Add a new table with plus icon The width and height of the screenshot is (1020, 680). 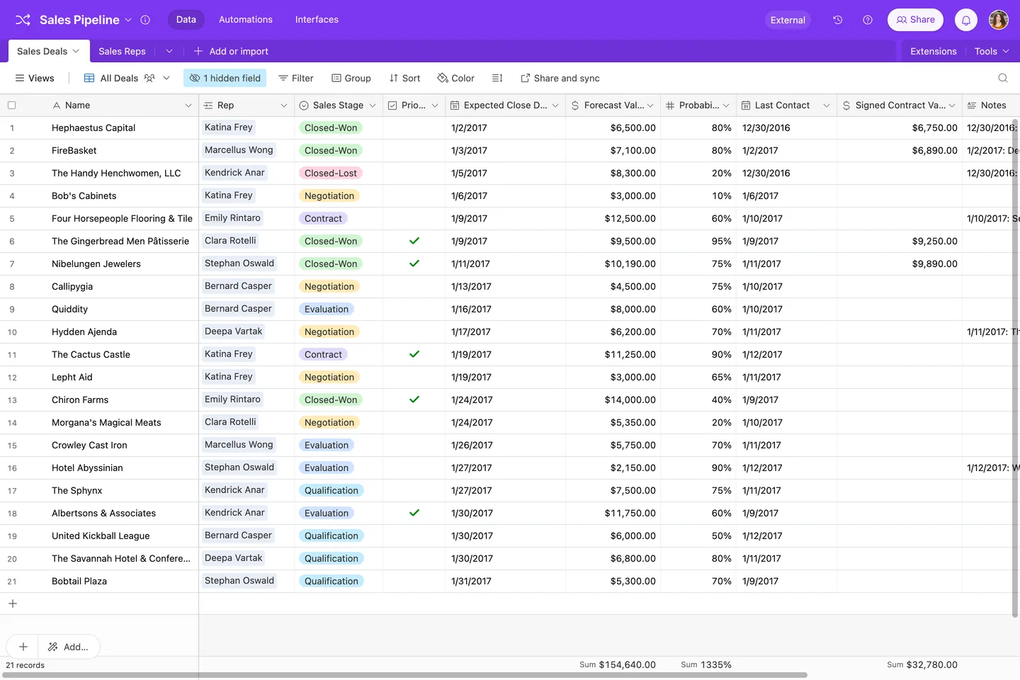[198, 51]
